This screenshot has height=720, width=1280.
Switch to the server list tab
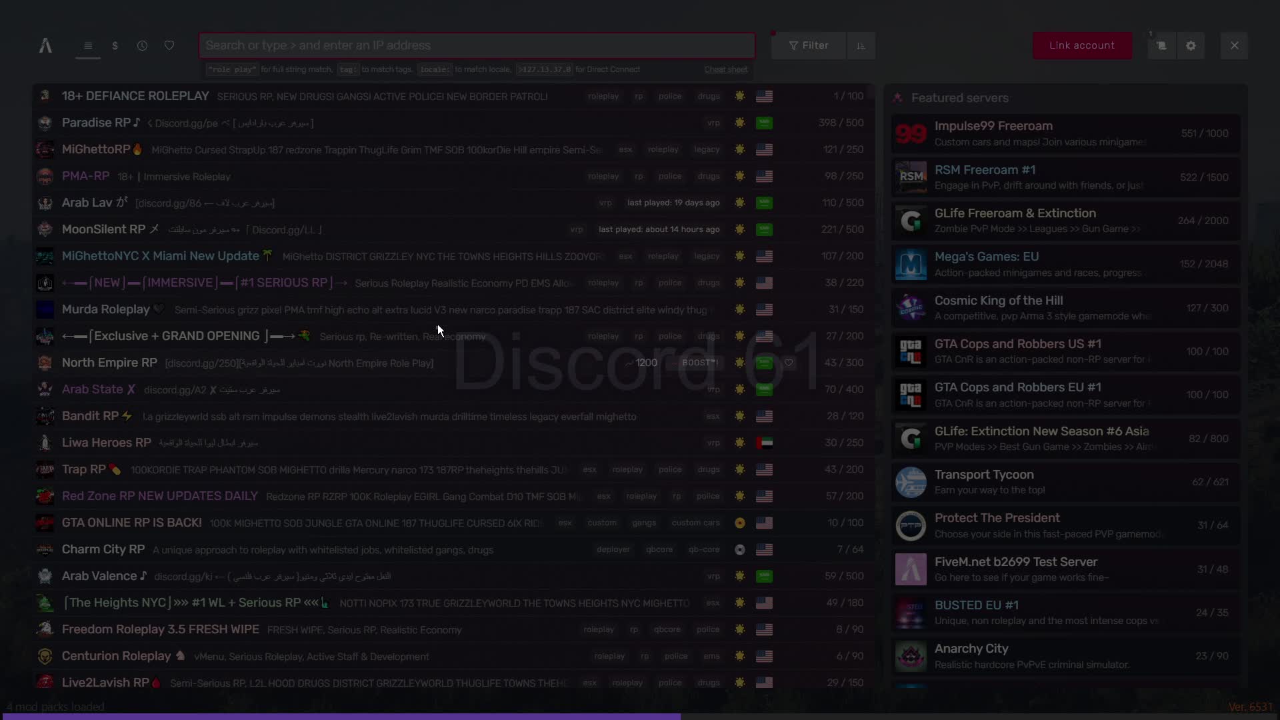(x=87, y=45)
